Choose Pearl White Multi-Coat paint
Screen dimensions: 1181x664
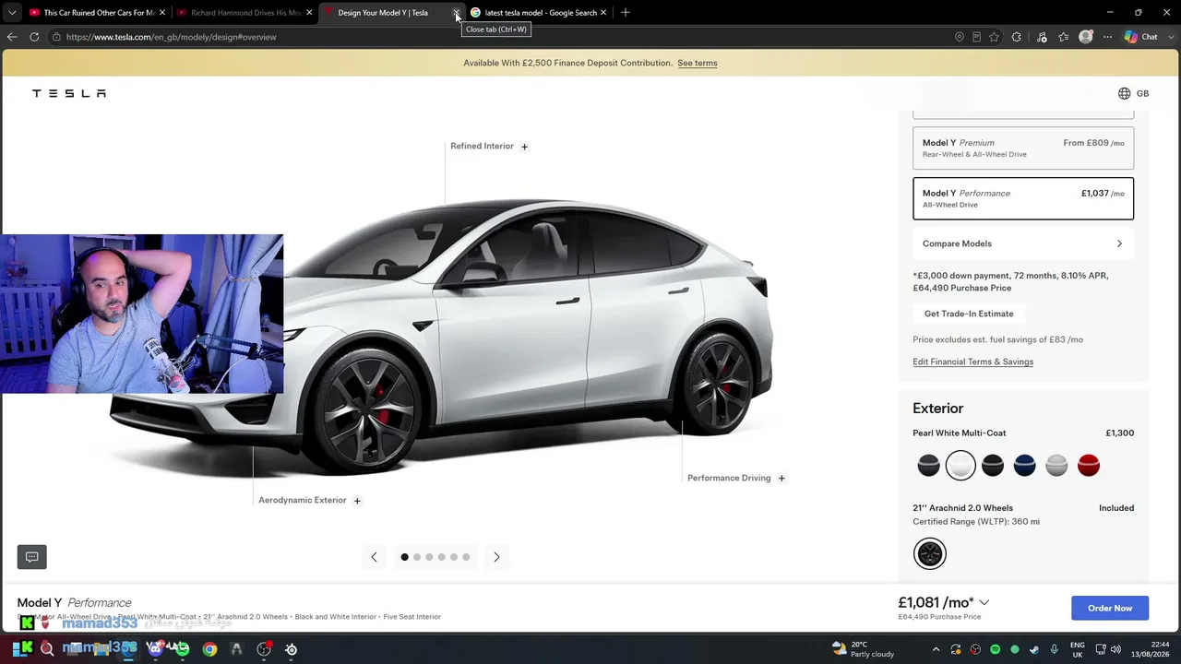point(960,466)
